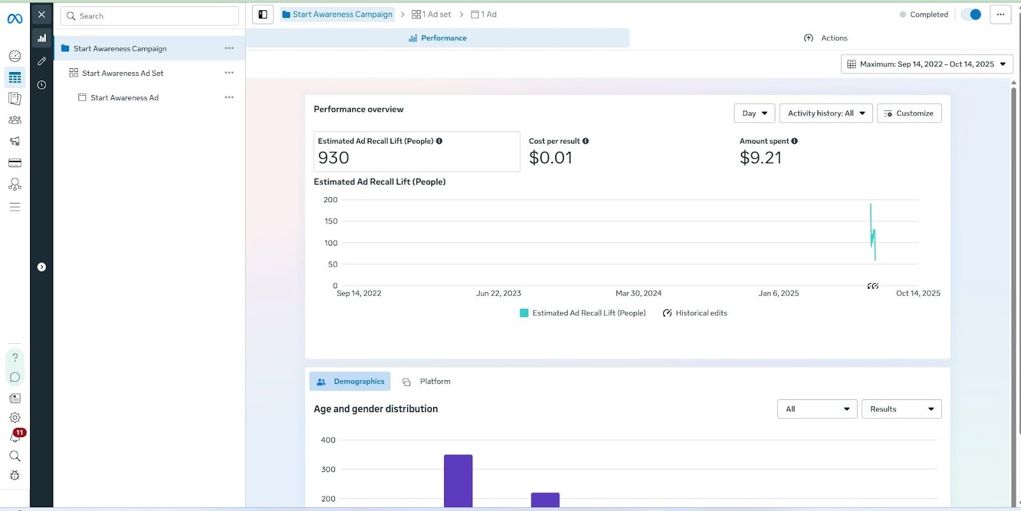Click into the Search input field
Viewport: 1021px width, 511px height.
[x=150, y=16]
